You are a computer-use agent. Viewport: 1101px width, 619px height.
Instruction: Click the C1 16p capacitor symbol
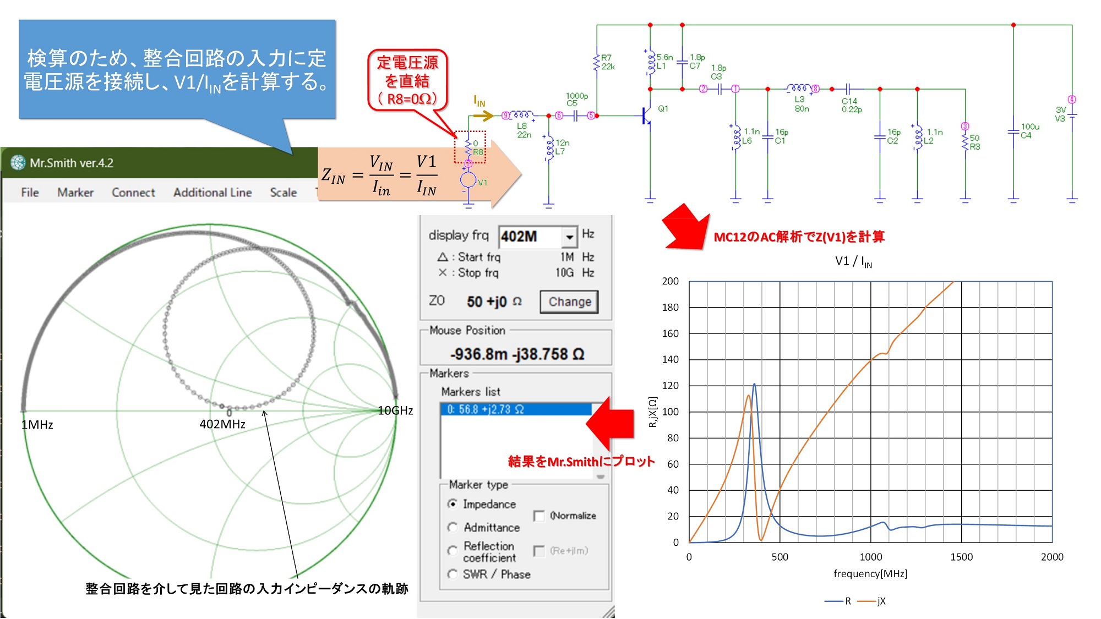click(767, 138)
